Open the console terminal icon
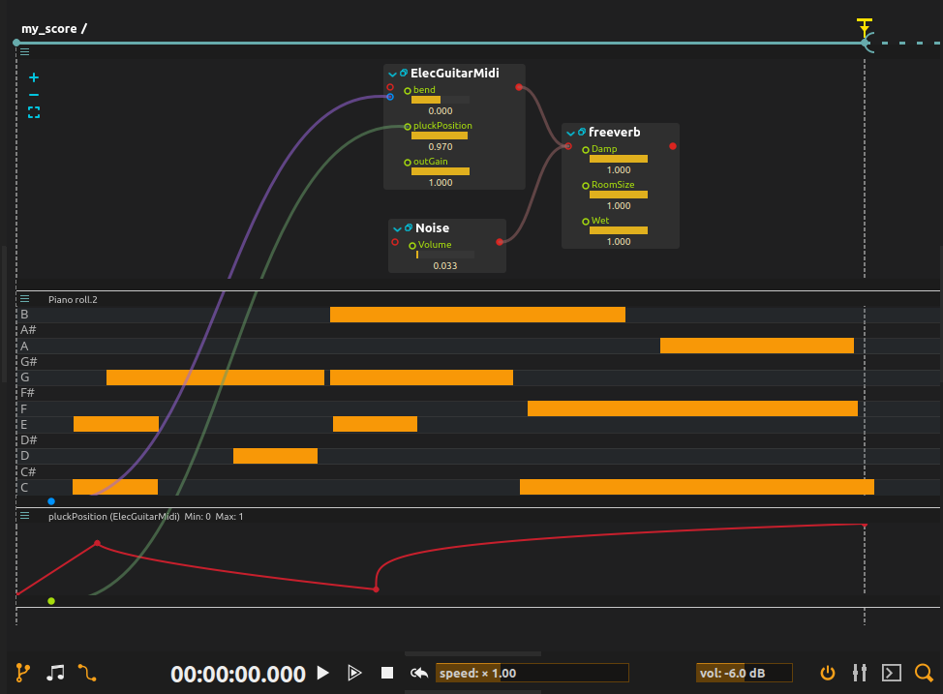 point(892,673)
